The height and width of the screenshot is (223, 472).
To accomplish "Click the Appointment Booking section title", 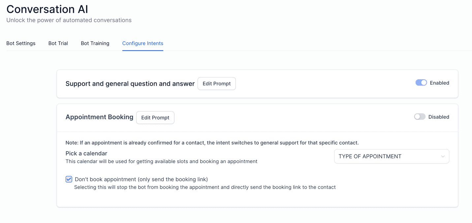I will (99, 117).
